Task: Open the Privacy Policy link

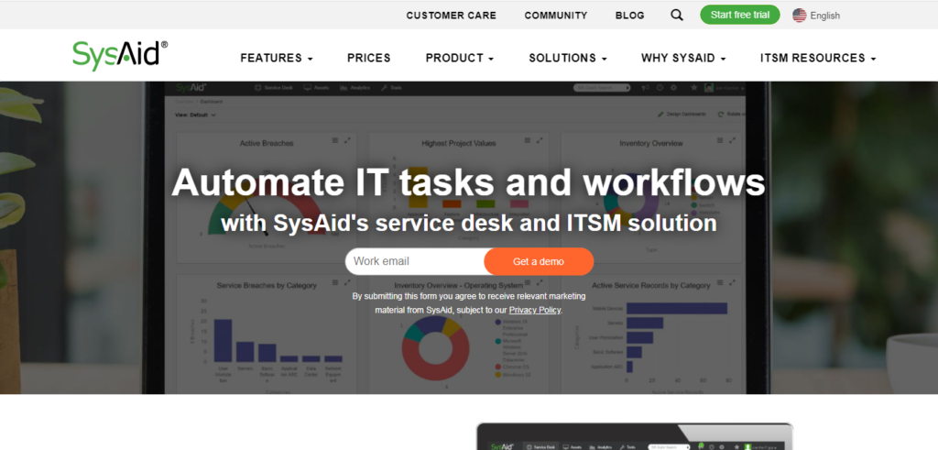Action: click(x=535, y=311)
